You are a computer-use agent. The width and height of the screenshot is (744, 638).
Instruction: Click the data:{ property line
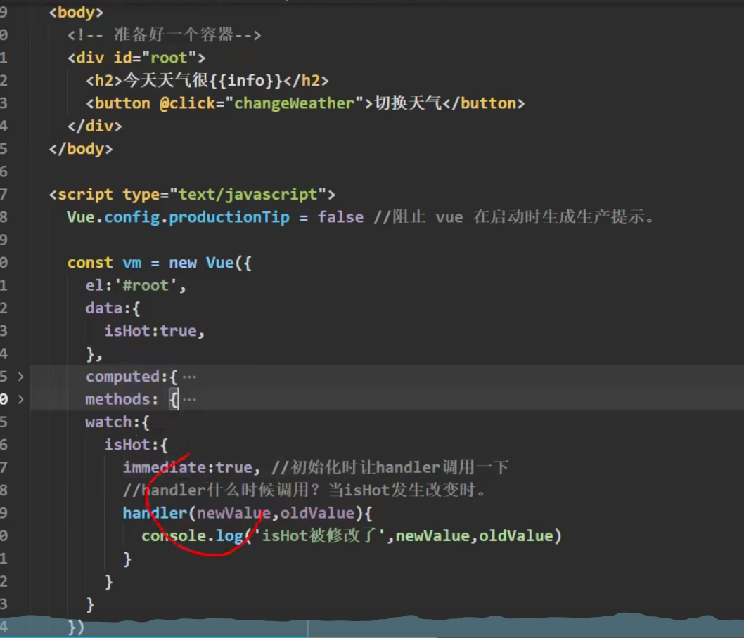pos(113,308)
